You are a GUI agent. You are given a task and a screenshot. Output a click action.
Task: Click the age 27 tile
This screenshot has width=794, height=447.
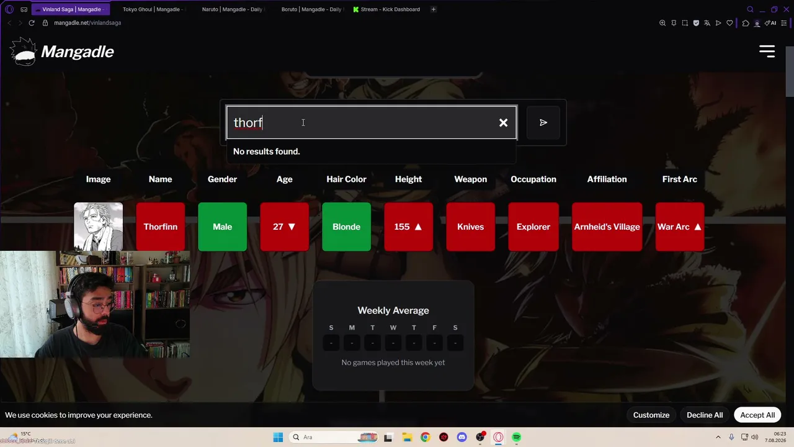click(x=284, y=227)
